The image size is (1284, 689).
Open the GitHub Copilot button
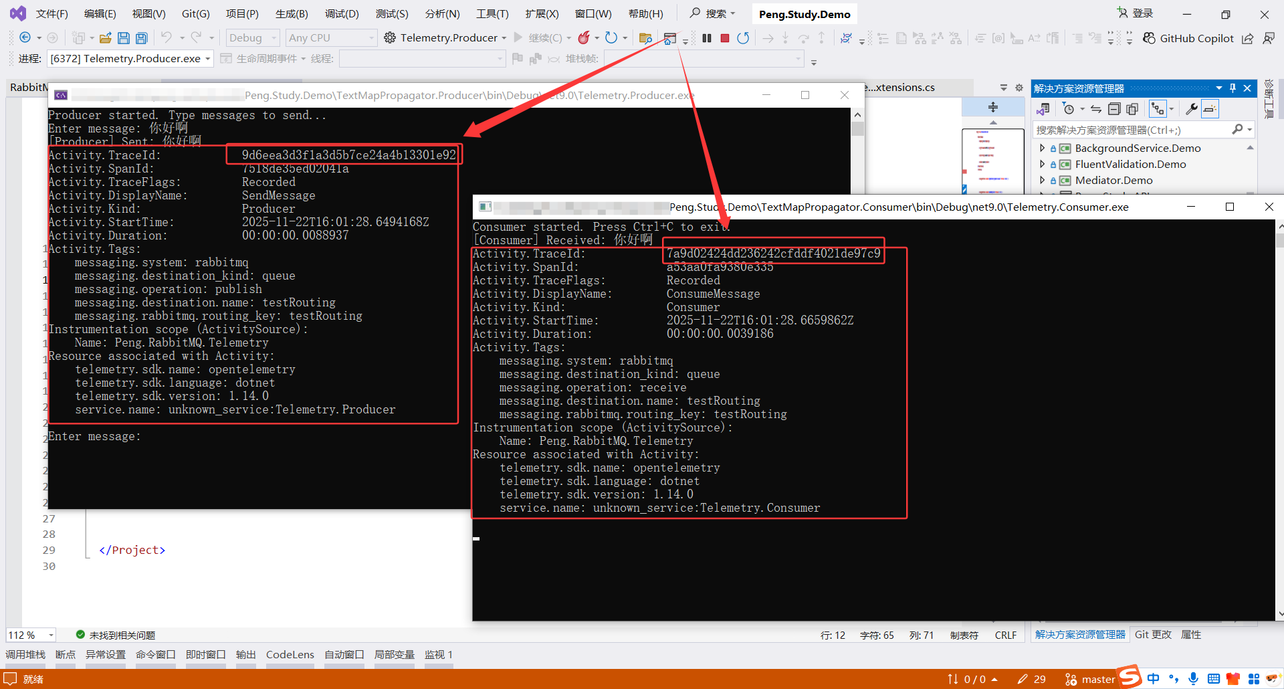click(x=1188, y=38)
